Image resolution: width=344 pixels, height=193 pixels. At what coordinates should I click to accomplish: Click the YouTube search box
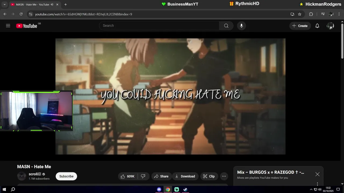(x=159, y=26)
